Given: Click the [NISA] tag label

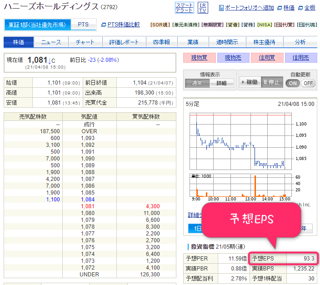Looking at the screenshot, I should tap(265, 25).
